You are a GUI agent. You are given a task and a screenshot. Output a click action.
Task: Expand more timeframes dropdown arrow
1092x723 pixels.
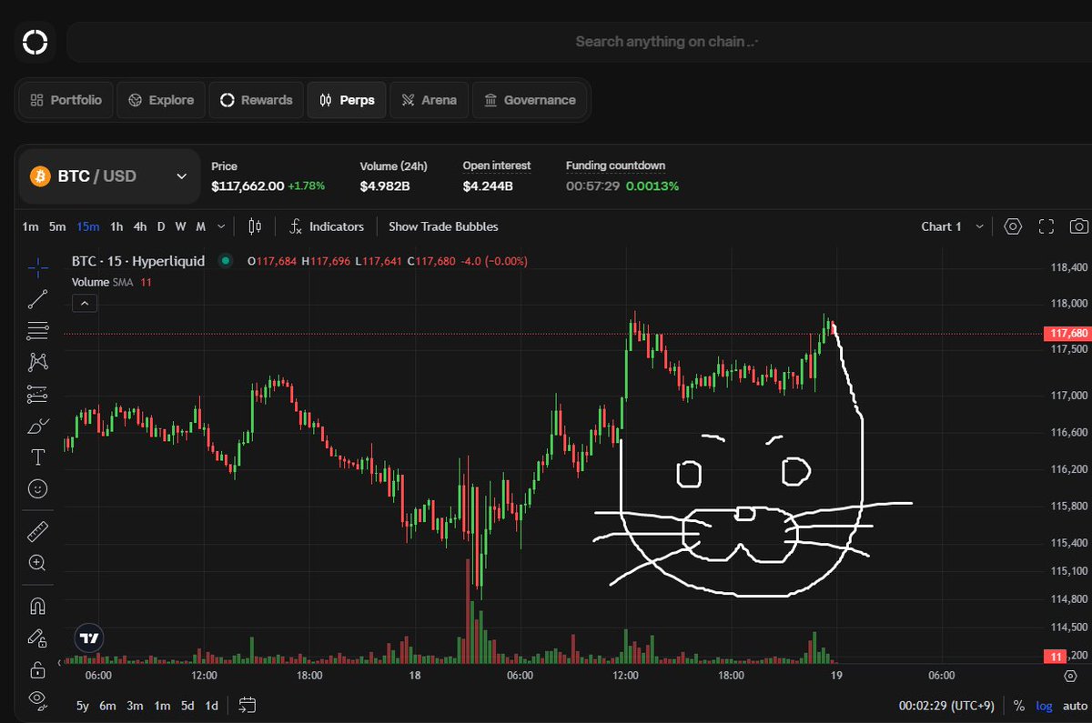(221, 226)
